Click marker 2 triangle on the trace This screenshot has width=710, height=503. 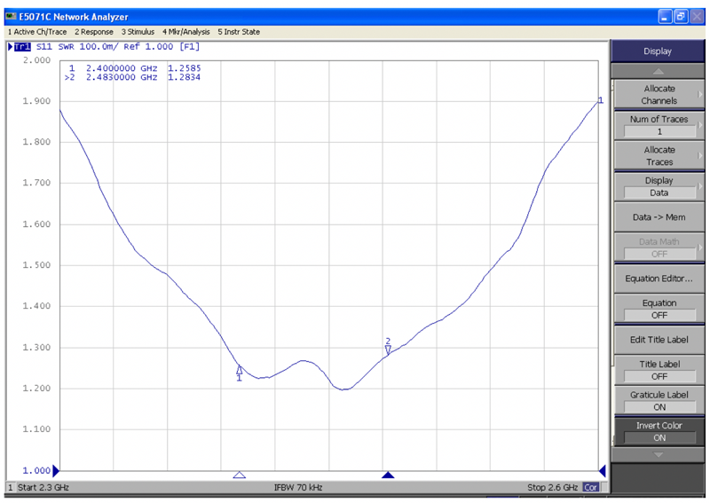pos(388,350)
